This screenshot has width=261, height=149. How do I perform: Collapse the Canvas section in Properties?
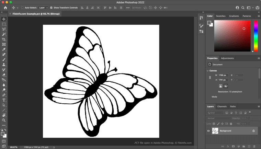tap(208, 71)
